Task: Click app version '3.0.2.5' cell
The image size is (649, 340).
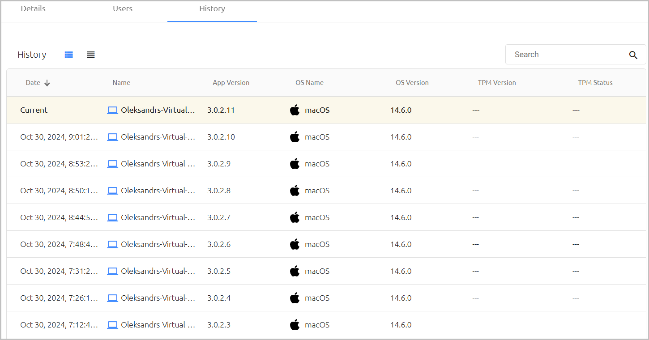Action: pyautogui.click(x=219, y=271)
